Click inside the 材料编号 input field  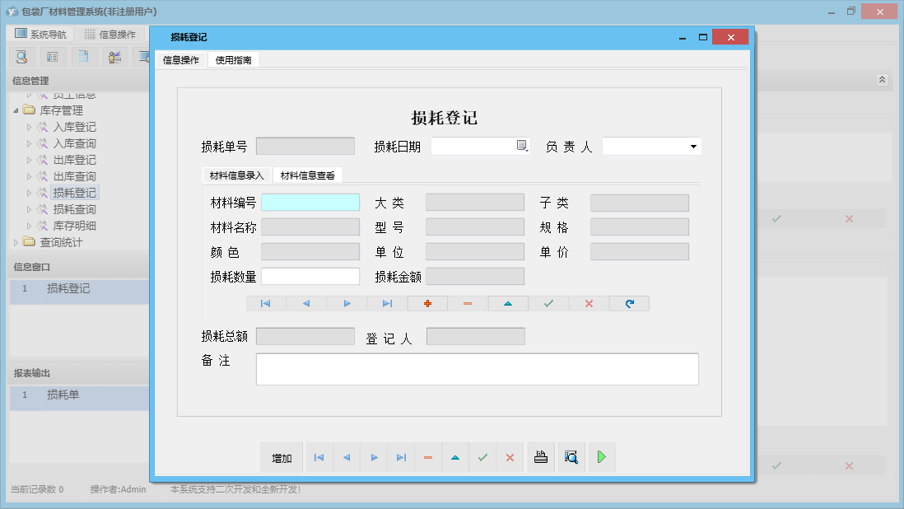(310, 202)
